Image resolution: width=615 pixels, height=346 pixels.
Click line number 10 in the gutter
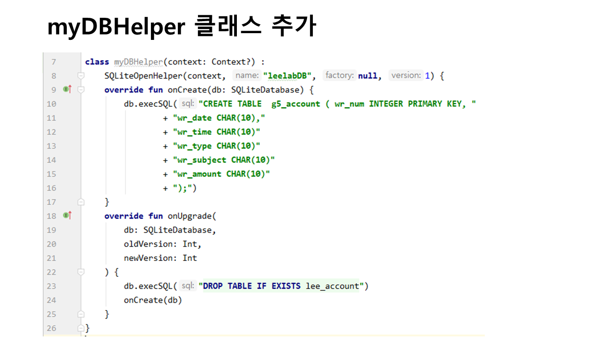pyautogui.click(x=51, y=104)
